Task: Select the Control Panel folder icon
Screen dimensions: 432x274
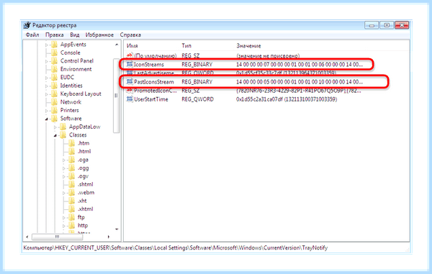Action: (55, 61)
